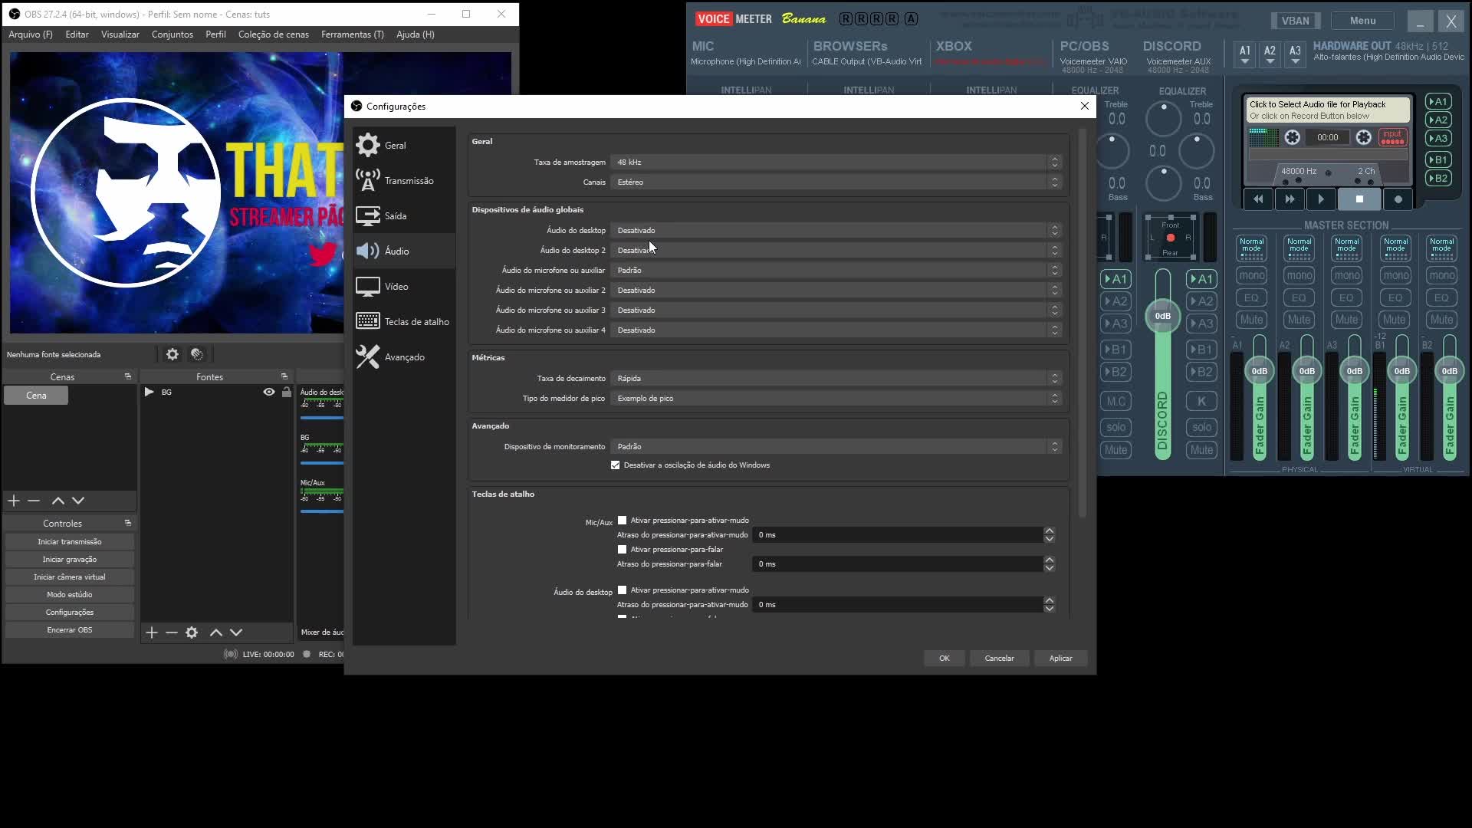Click the record button on Voicemeeter cassette
Screen dimensions: 1472x828
click(1398, 199)
